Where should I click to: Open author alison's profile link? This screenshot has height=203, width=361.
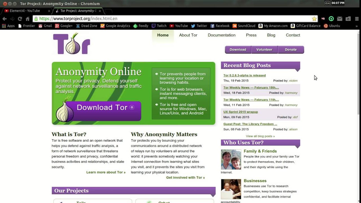tap(293, 129)
